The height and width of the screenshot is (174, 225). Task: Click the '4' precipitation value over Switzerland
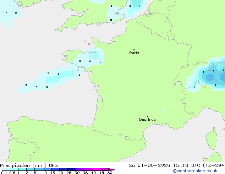click(214, 71)
